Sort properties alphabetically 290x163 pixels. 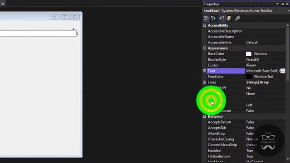pyautogui.click(x=213, y=18)
